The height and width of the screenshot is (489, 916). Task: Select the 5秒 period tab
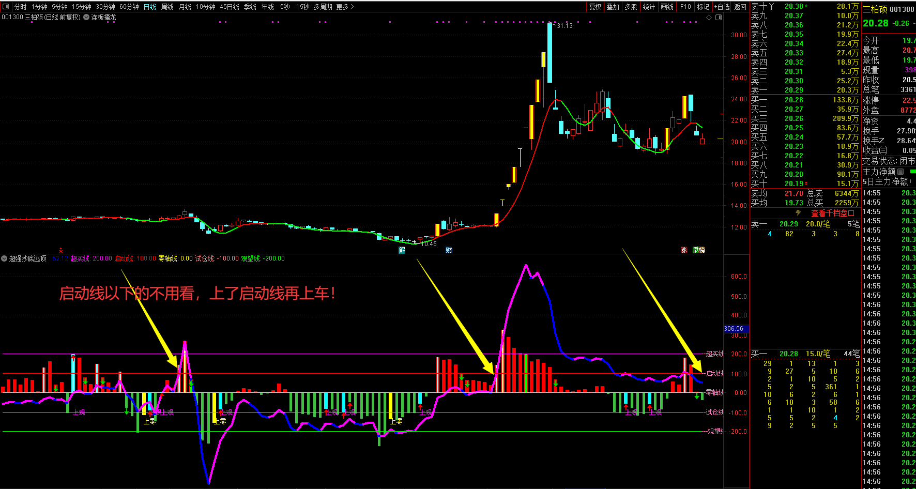[x=285, y=7]
